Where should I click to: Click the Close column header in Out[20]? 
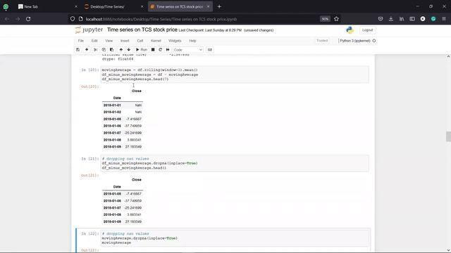(137, 91)
